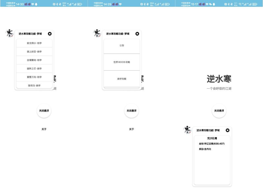Open 世界BOOS攻略 guide
Screen dimensions: 263x192
[122, 62]
